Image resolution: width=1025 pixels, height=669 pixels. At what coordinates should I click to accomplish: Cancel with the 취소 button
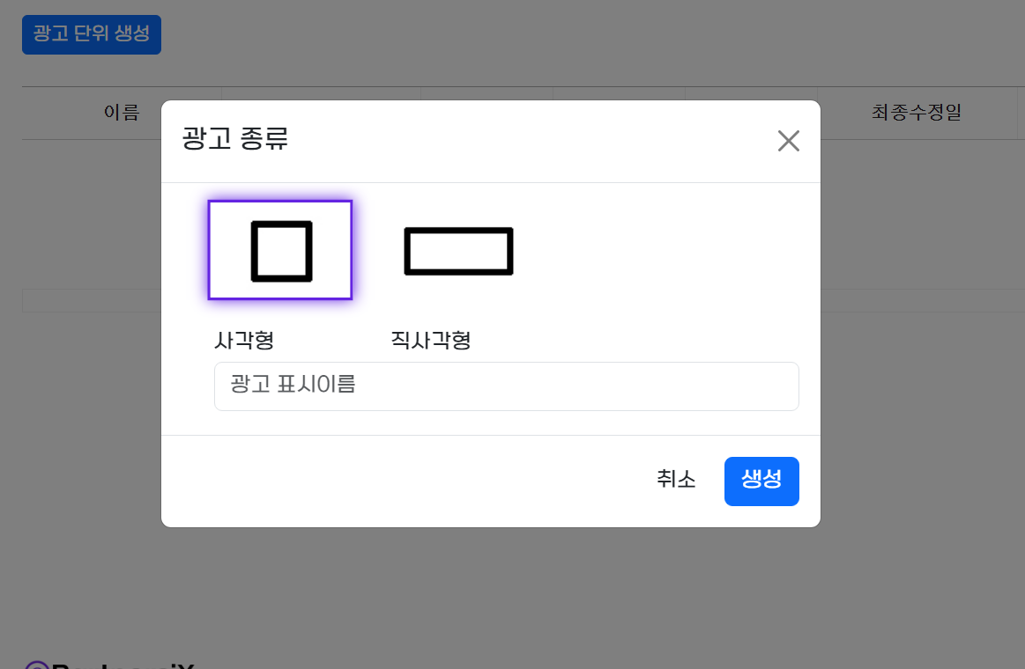point(676,480)
